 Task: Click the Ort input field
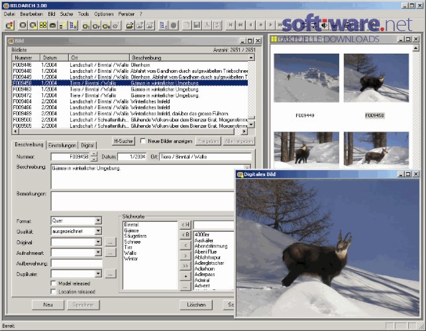tap(205, 157)
